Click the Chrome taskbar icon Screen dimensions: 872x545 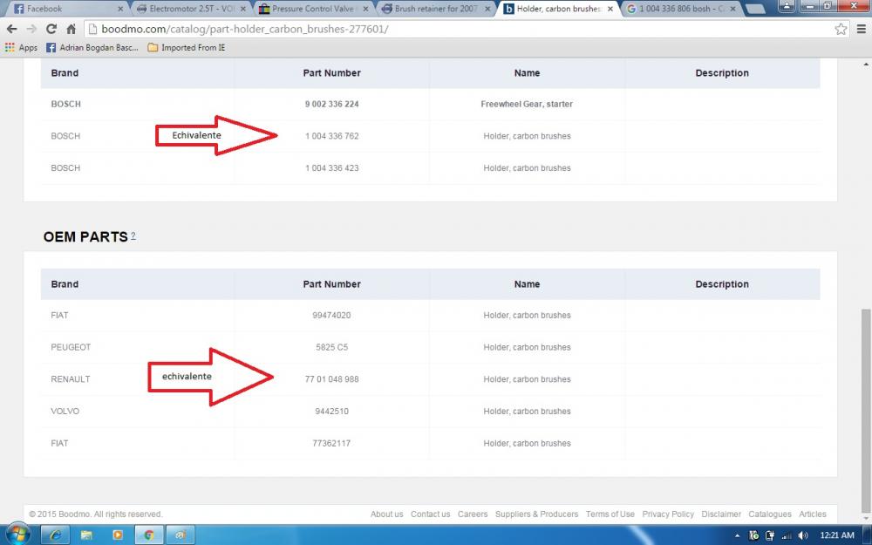point(148,535)
